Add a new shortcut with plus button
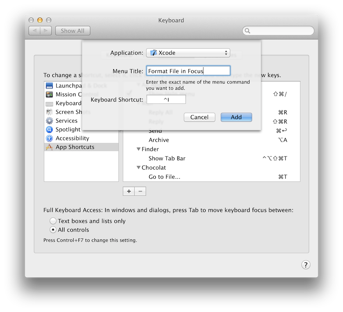 pyautogui.click(x=129, y=191)
